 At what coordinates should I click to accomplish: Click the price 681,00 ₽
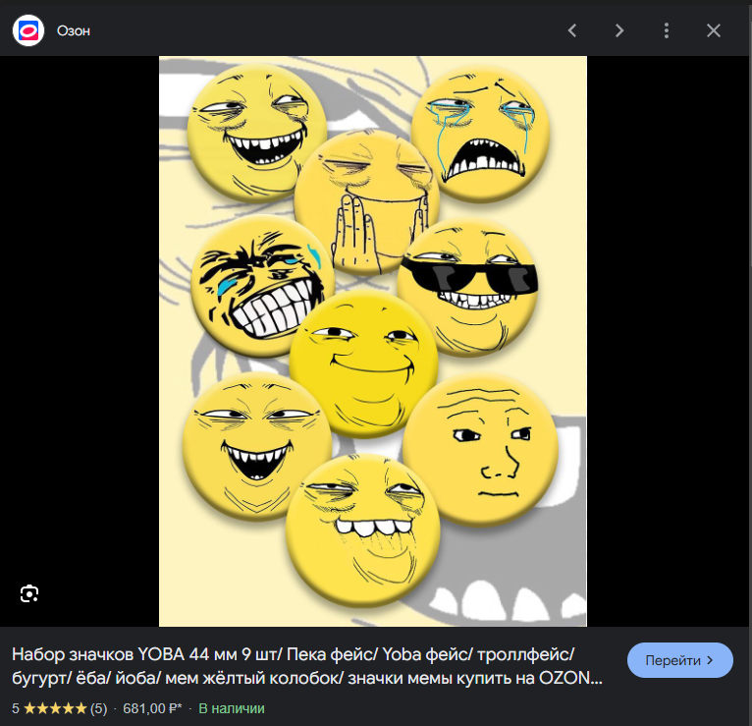152,708
